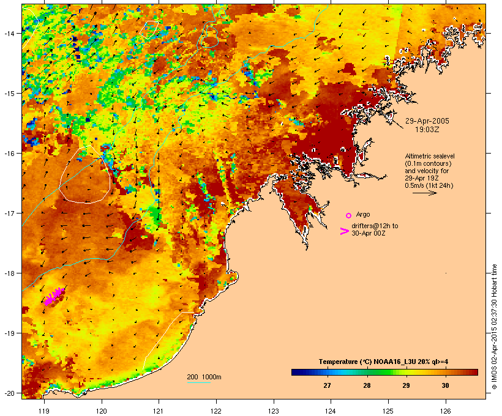The width and height of the screenshot is (502, 416).
Task: Click the small white contour polygon near 121 east, -14
Action: 149,30
